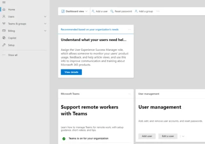Click 'Learn how to manage Teams' description
The height and width of the screenshot is (144, 205).
click(x=92, y=128)
